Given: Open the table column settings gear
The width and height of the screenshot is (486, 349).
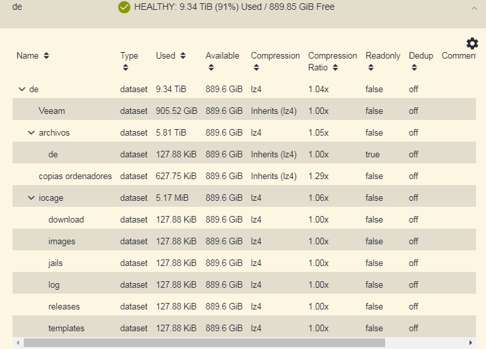Looking at the screenshot, I should click(x=472, y=43).
